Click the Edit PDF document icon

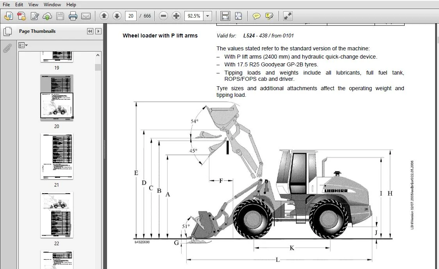tap(34, 16)
